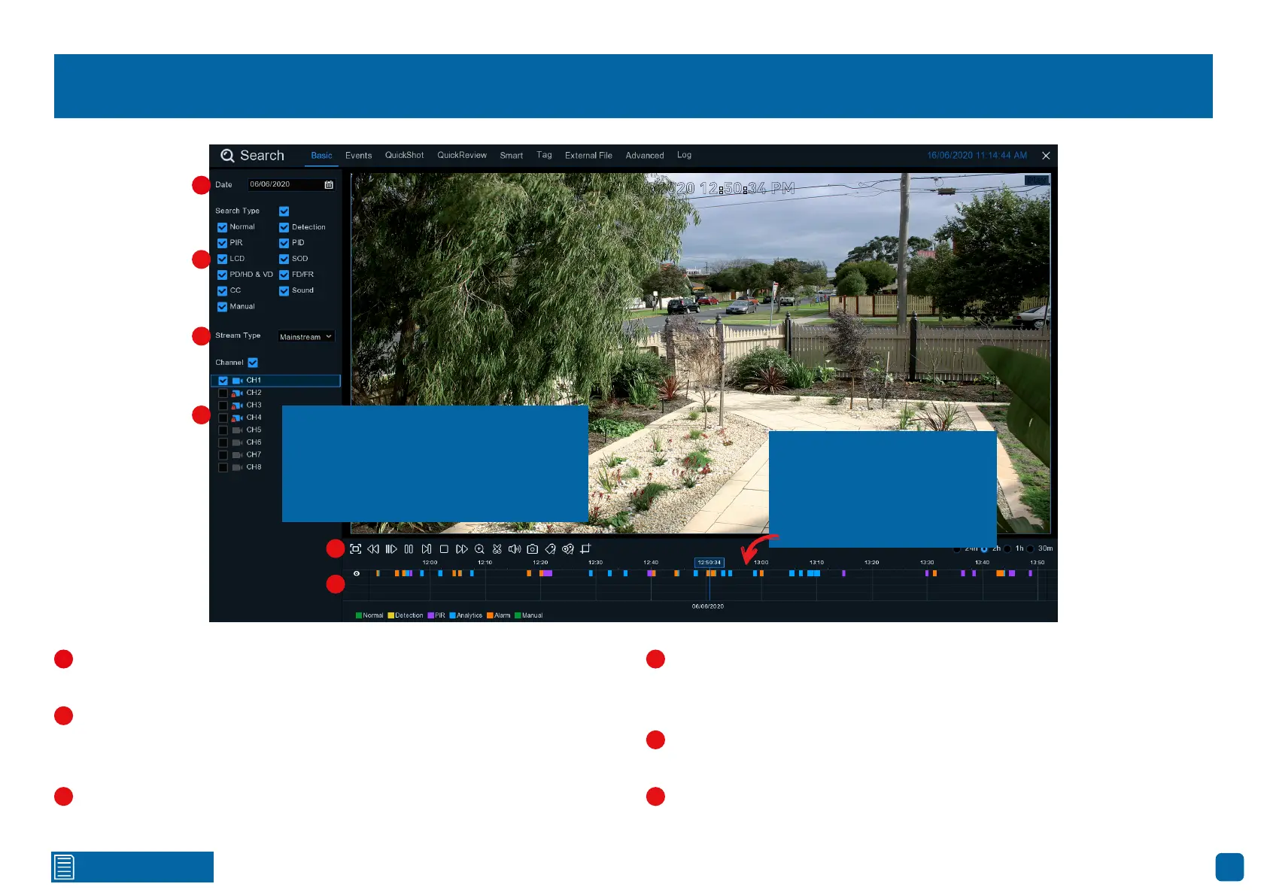
Task: Open the digital zoom magnifier tool
Action: pyautogui.click(x=479, y=549)
